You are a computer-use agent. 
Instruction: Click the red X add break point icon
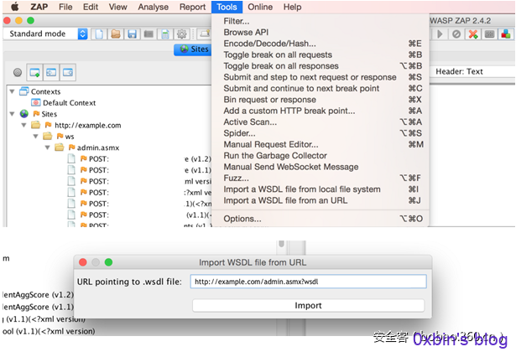473,34
